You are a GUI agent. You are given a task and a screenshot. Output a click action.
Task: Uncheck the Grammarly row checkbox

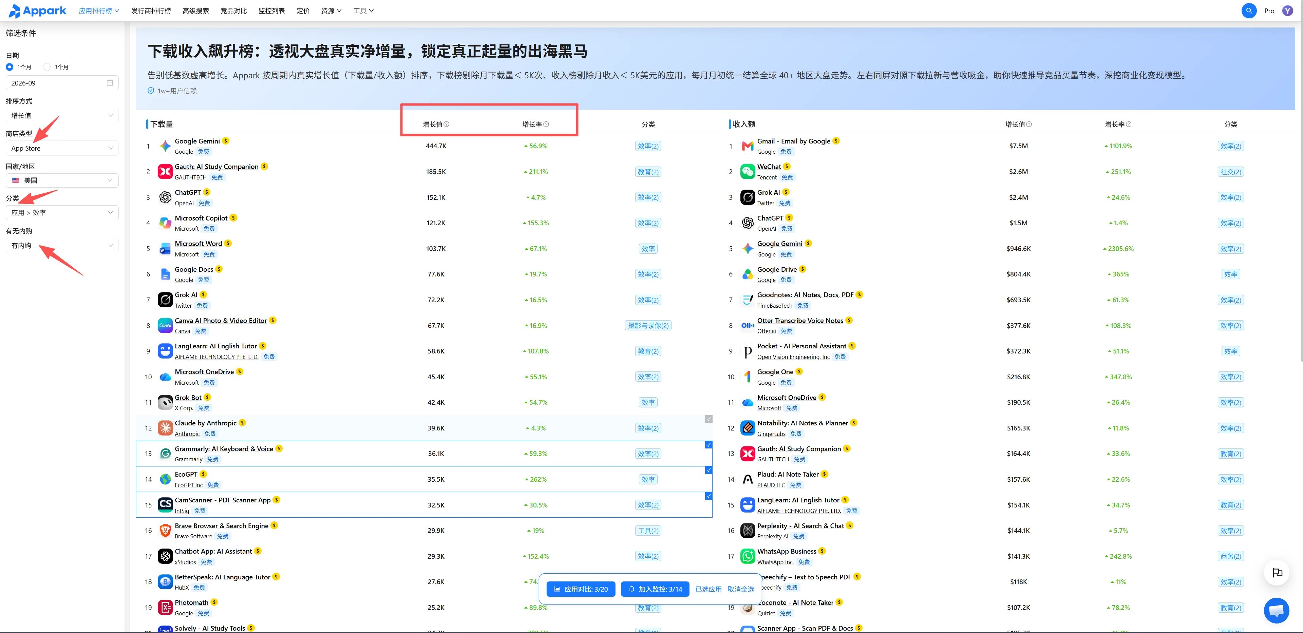[709, 445]
